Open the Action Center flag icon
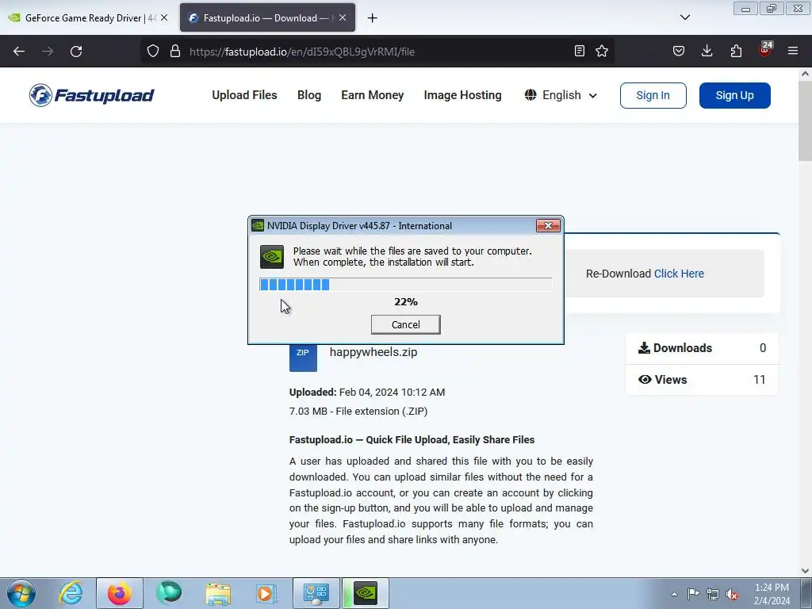This screenshot has height=609, width=812. coord(693,594)
